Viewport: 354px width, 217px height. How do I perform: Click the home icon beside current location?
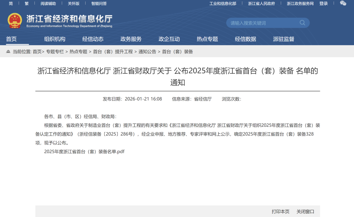[x=8, y=52]
